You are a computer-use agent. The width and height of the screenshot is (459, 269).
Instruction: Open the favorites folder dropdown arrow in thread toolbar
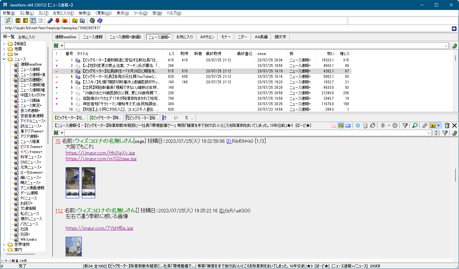(x=438, y=125)
